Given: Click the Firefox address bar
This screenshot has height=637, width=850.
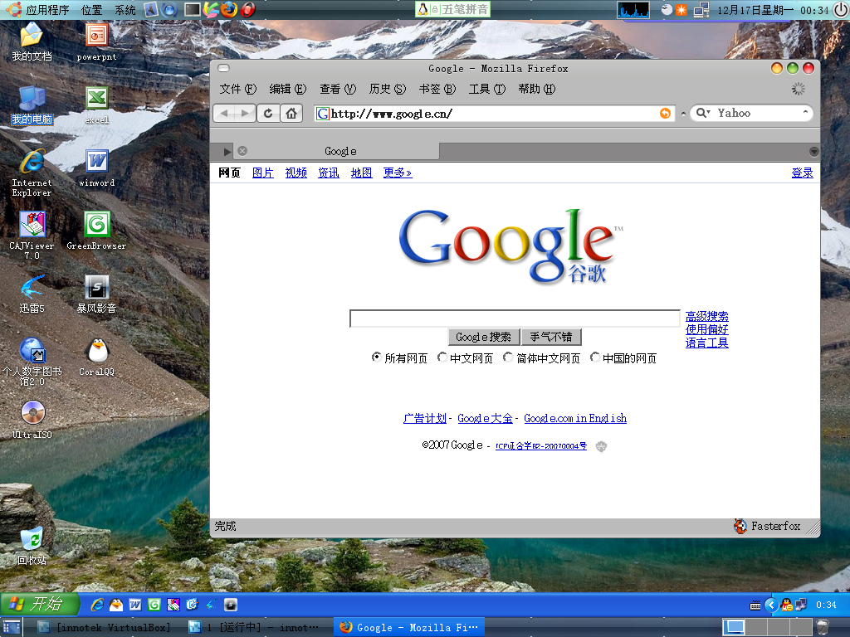Looking at the screenshot, I should tap(495, 113).
